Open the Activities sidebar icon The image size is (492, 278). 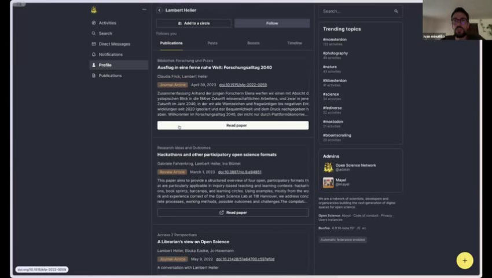click(94, 23)
